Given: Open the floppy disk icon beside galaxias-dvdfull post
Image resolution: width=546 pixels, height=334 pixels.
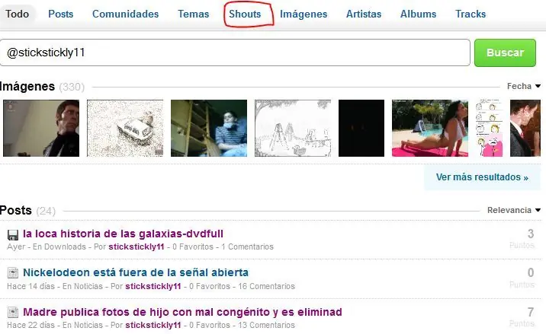Looking at the screenshot, I should pyautogui.click(x=13, y=235).
